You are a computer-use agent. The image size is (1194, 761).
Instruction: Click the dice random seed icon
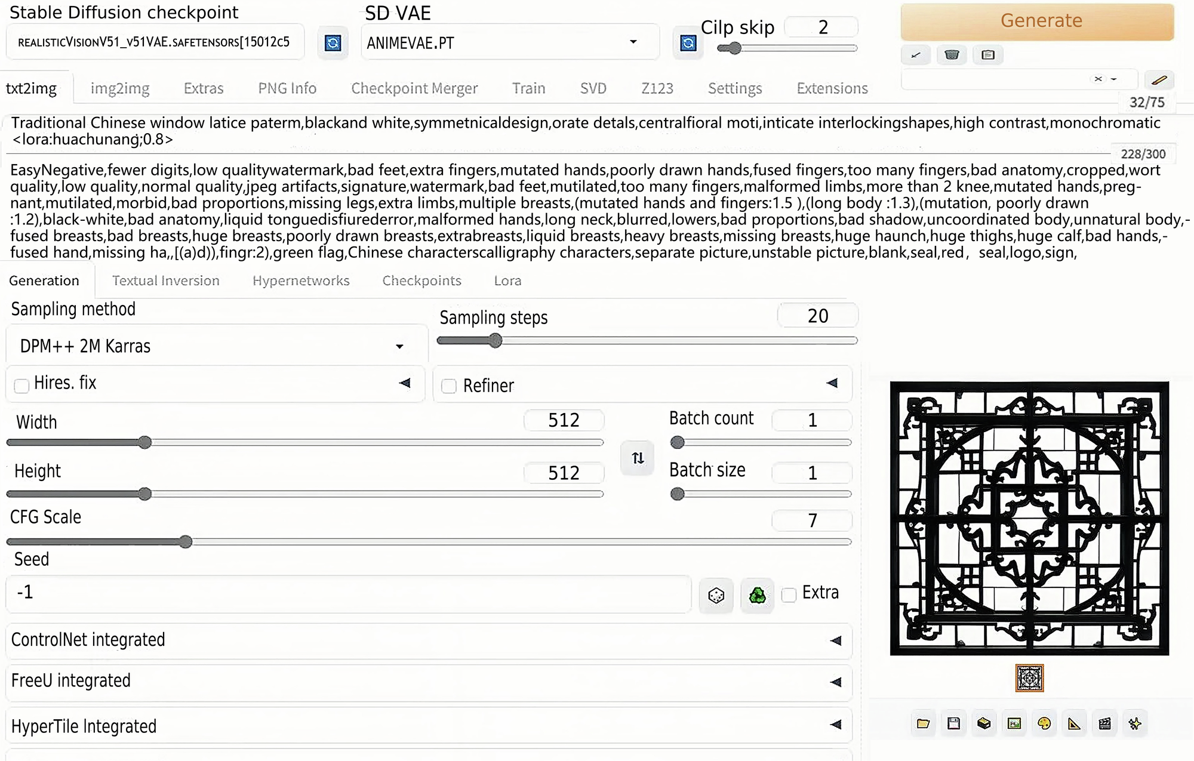click(x=716, y=595)
